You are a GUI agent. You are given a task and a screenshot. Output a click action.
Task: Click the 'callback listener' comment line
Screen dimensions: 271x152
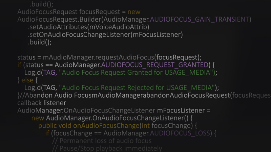pyautogui.click(x=42, y=103)
